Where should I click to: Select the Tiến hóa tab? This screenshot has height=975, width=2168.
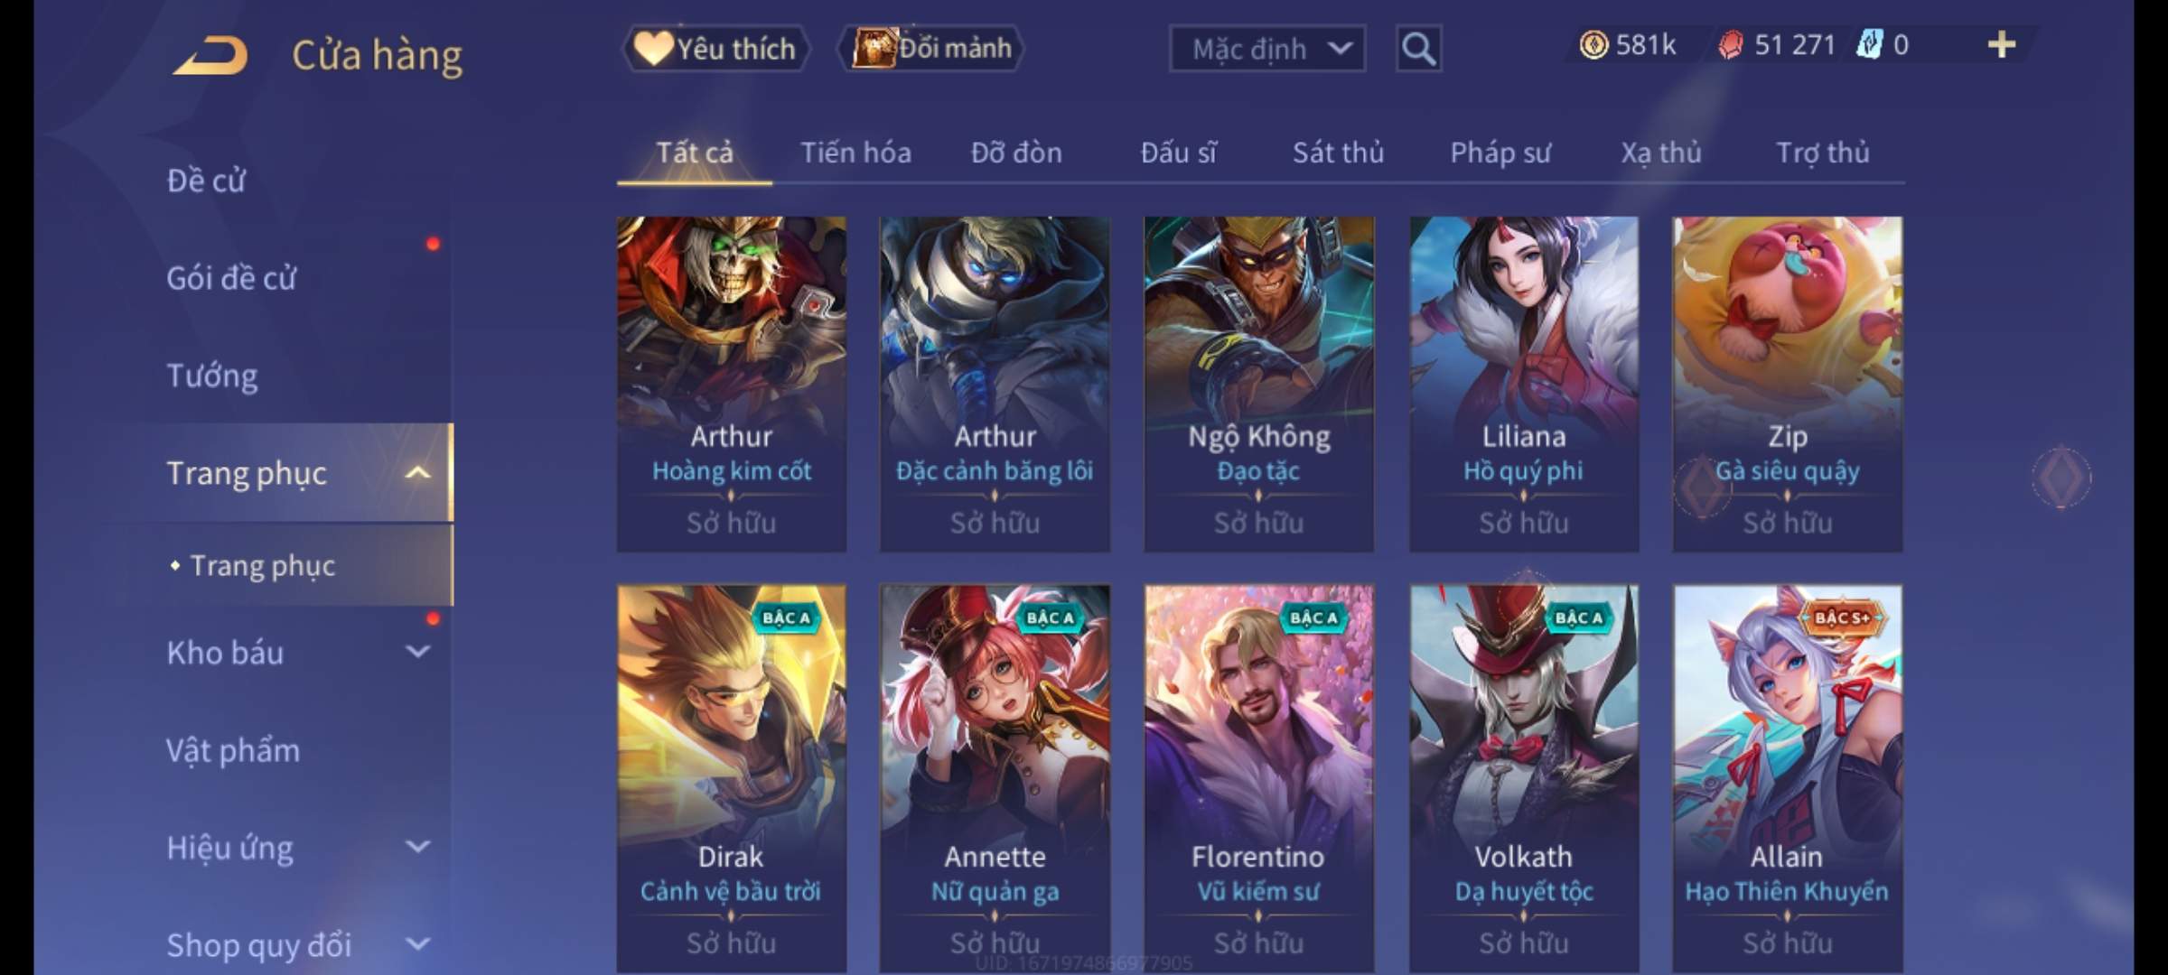point(855,153)
